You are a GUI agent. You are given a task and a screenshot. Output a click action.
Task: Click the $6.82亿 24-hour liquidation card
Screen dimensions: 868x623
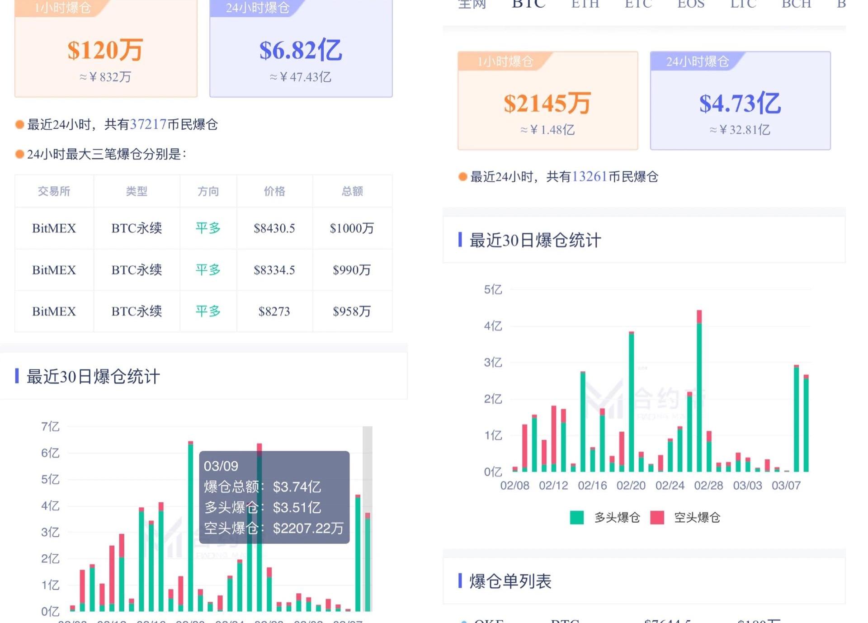click(301, 47)
